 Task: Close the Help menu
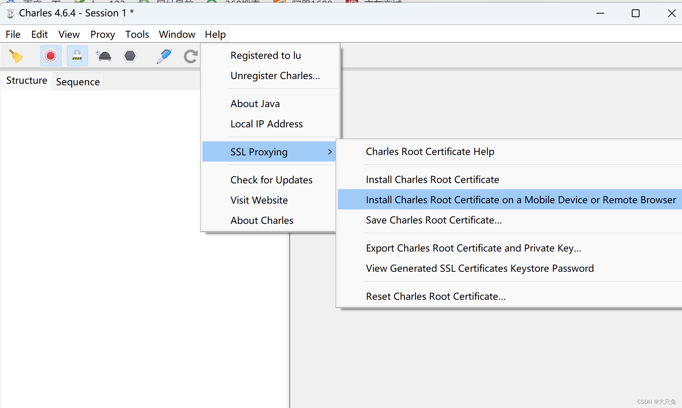[215, 34]
